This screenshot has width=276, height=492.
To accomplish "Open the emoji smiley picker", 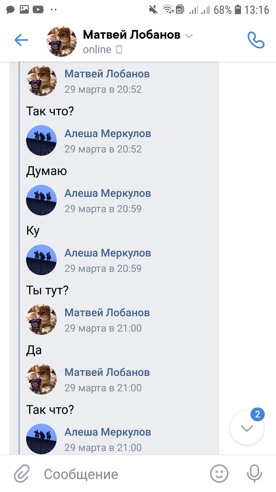I will coord(219,474).
